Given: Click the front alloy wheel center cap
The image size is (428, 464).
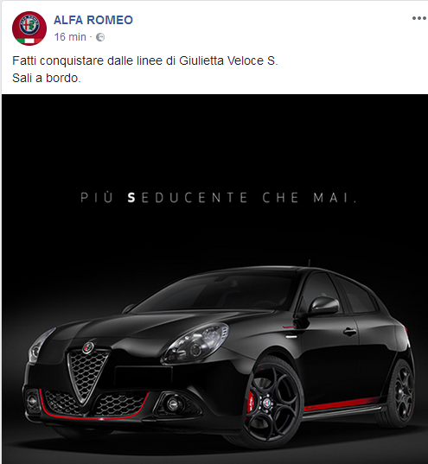Looking at the screenshot, I should point(268,403).
